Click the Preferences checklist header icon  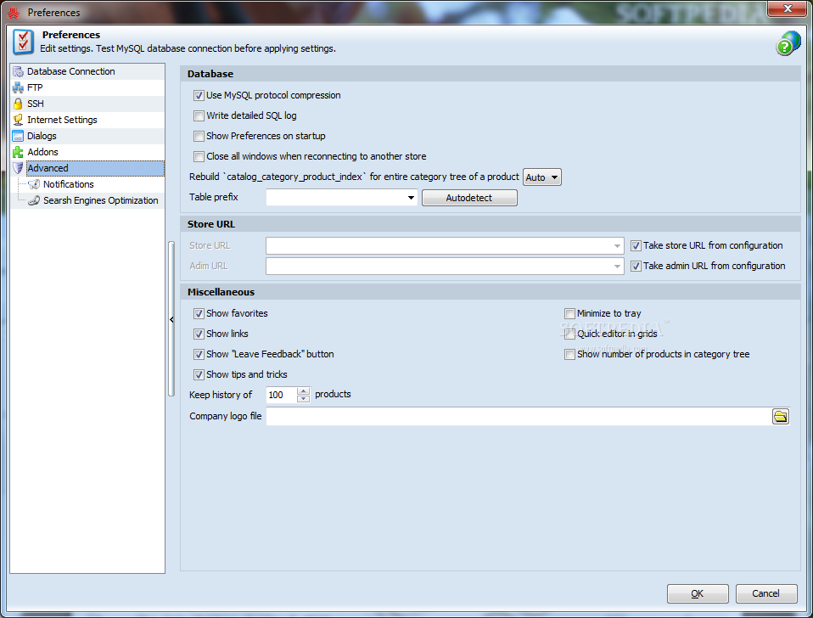click(x=23, y=42)
